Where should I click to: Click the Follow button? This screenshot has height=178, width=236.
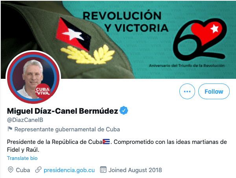[x=214, y=91]
